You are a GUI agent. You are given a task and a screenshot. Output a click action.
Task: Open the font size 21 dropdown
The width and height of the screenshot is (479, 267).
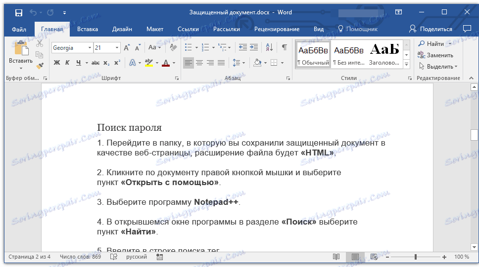[x=117, y=48]
